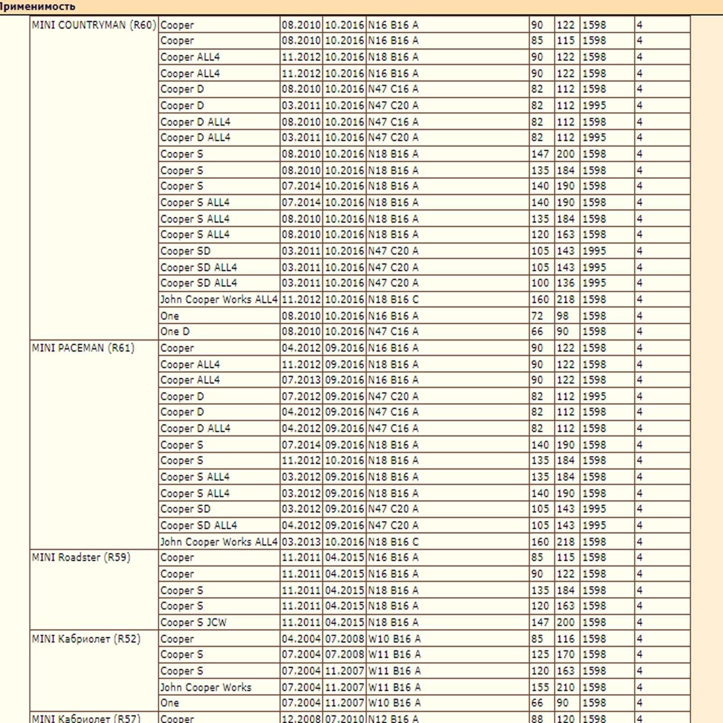Click John Cooper Works ALL4 in Countryman section
Image resolution: width=723 pixels, height=723 pixels.
[219, 300]
